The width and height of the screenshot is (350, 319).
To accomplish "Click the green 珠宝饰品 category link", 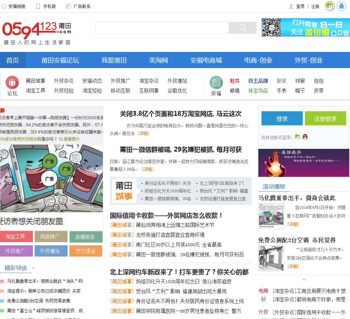I will (x=258, y=91).
